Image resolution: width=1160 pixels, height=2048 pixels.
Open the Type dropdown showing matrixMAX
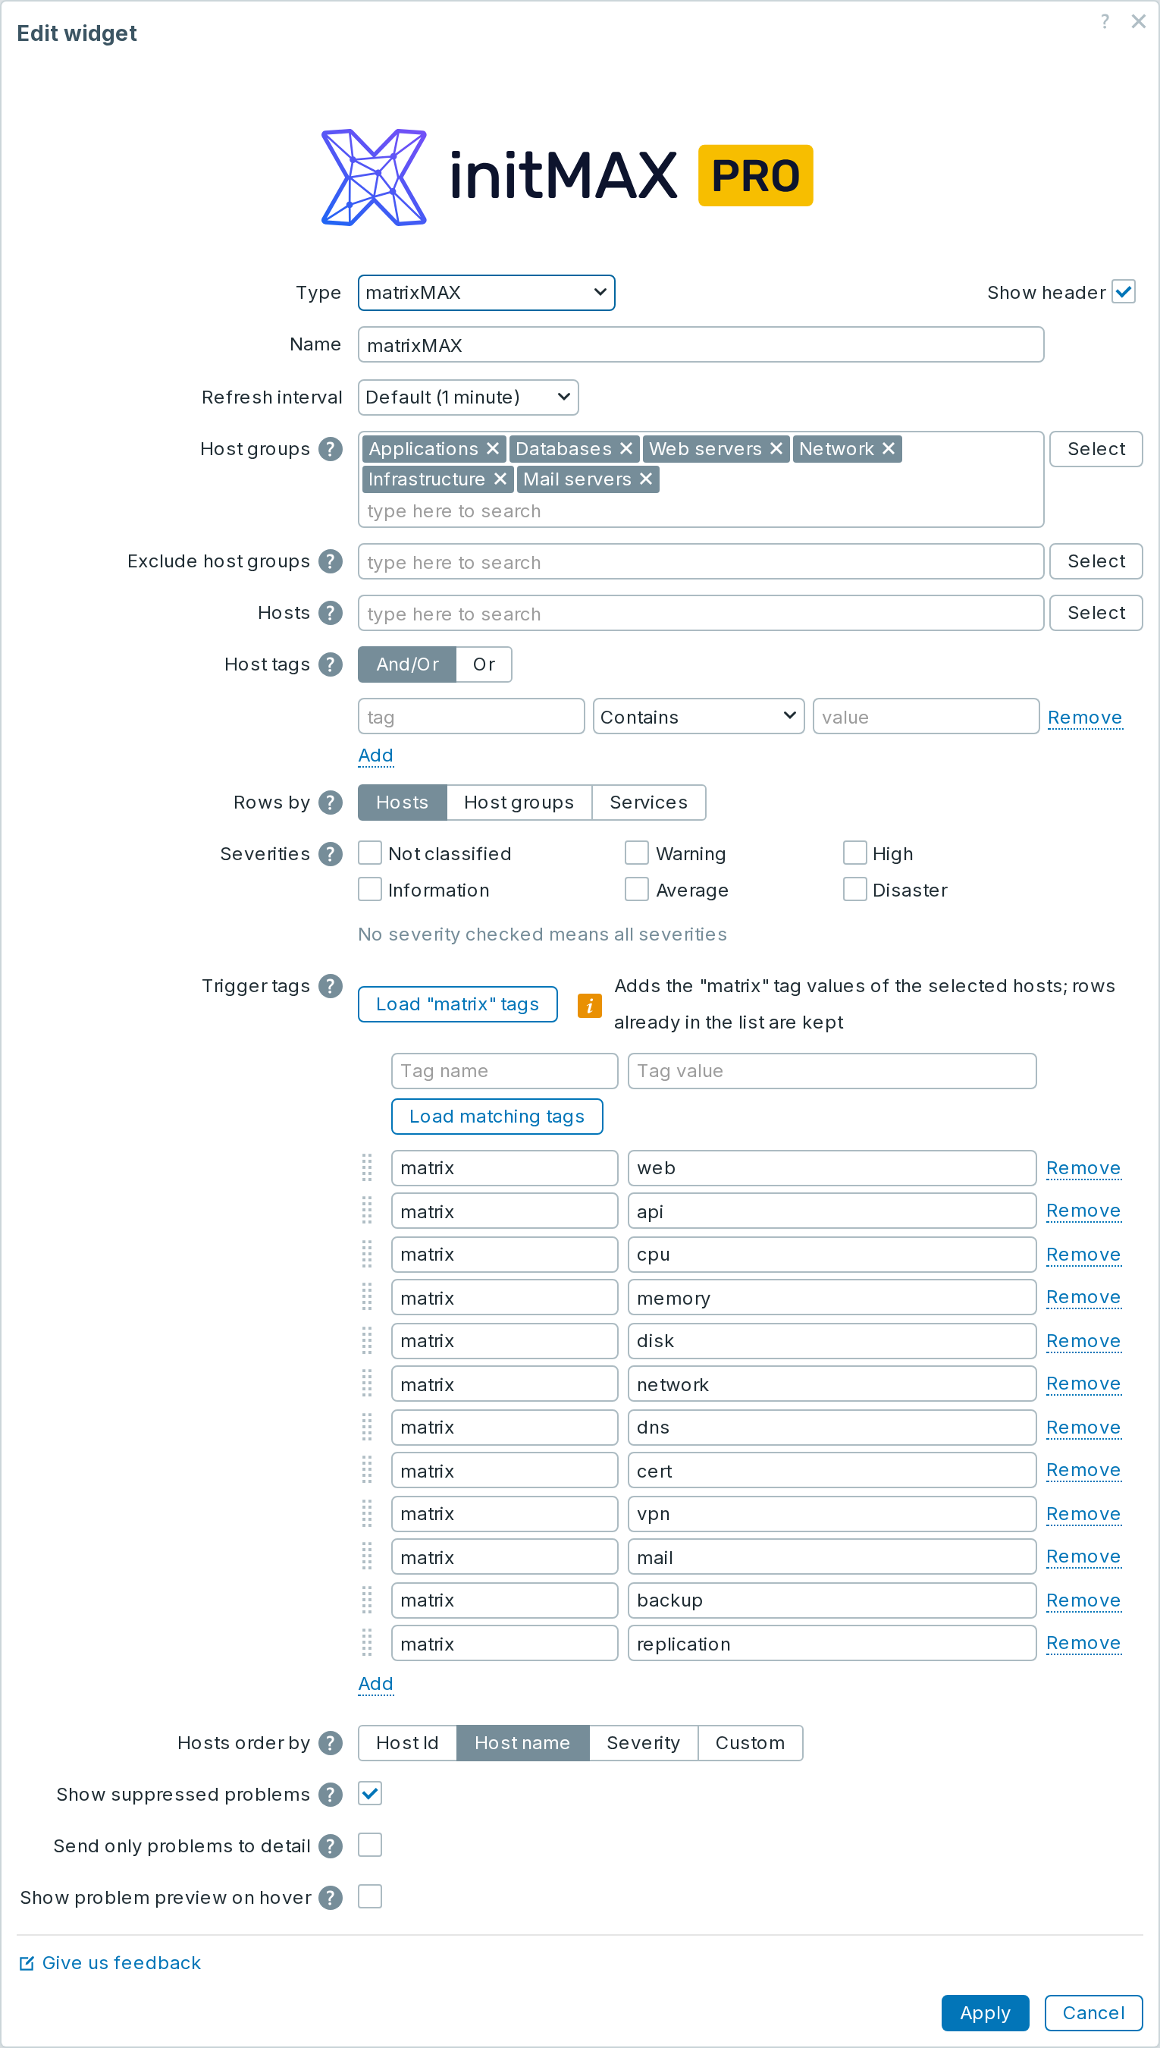[x=486, y=293]
